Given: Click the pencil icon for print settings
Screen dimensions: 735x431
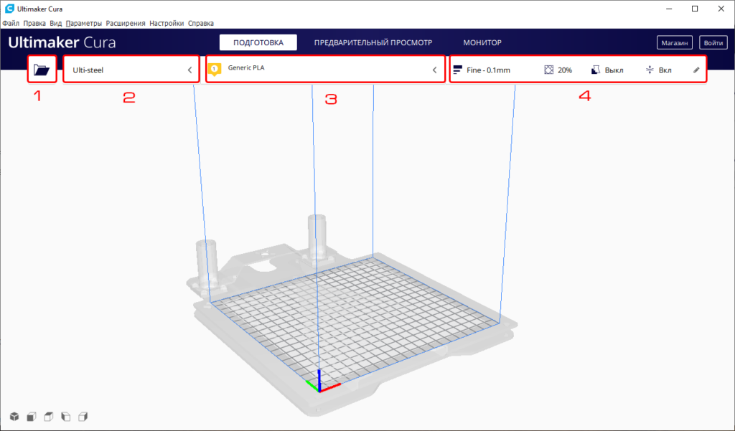Looking at the screenshot, I should click(696, 70).
